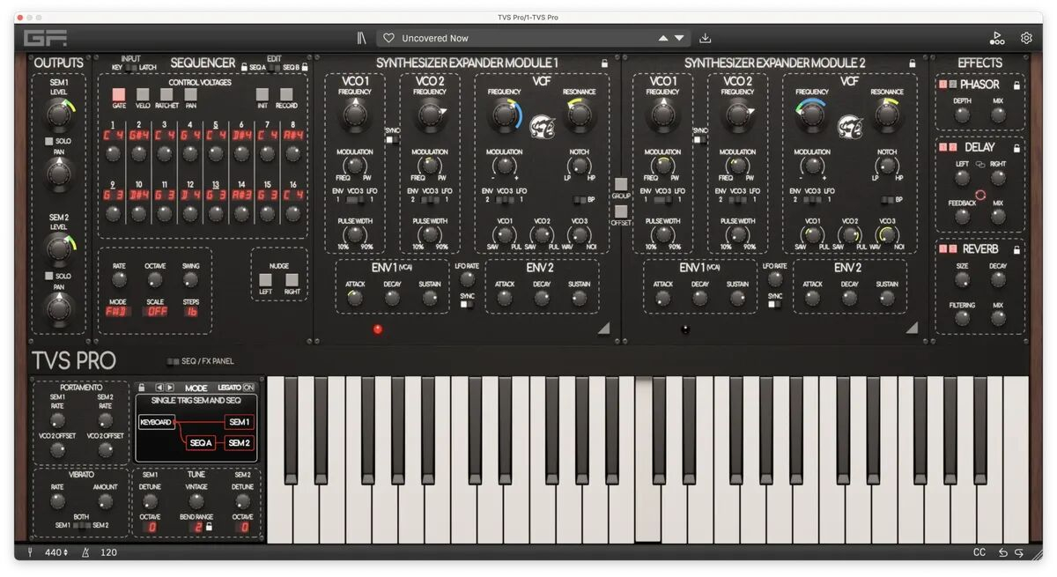Click the Nudge LEFT button
1057x577 pixels.
tap(266, 280)
